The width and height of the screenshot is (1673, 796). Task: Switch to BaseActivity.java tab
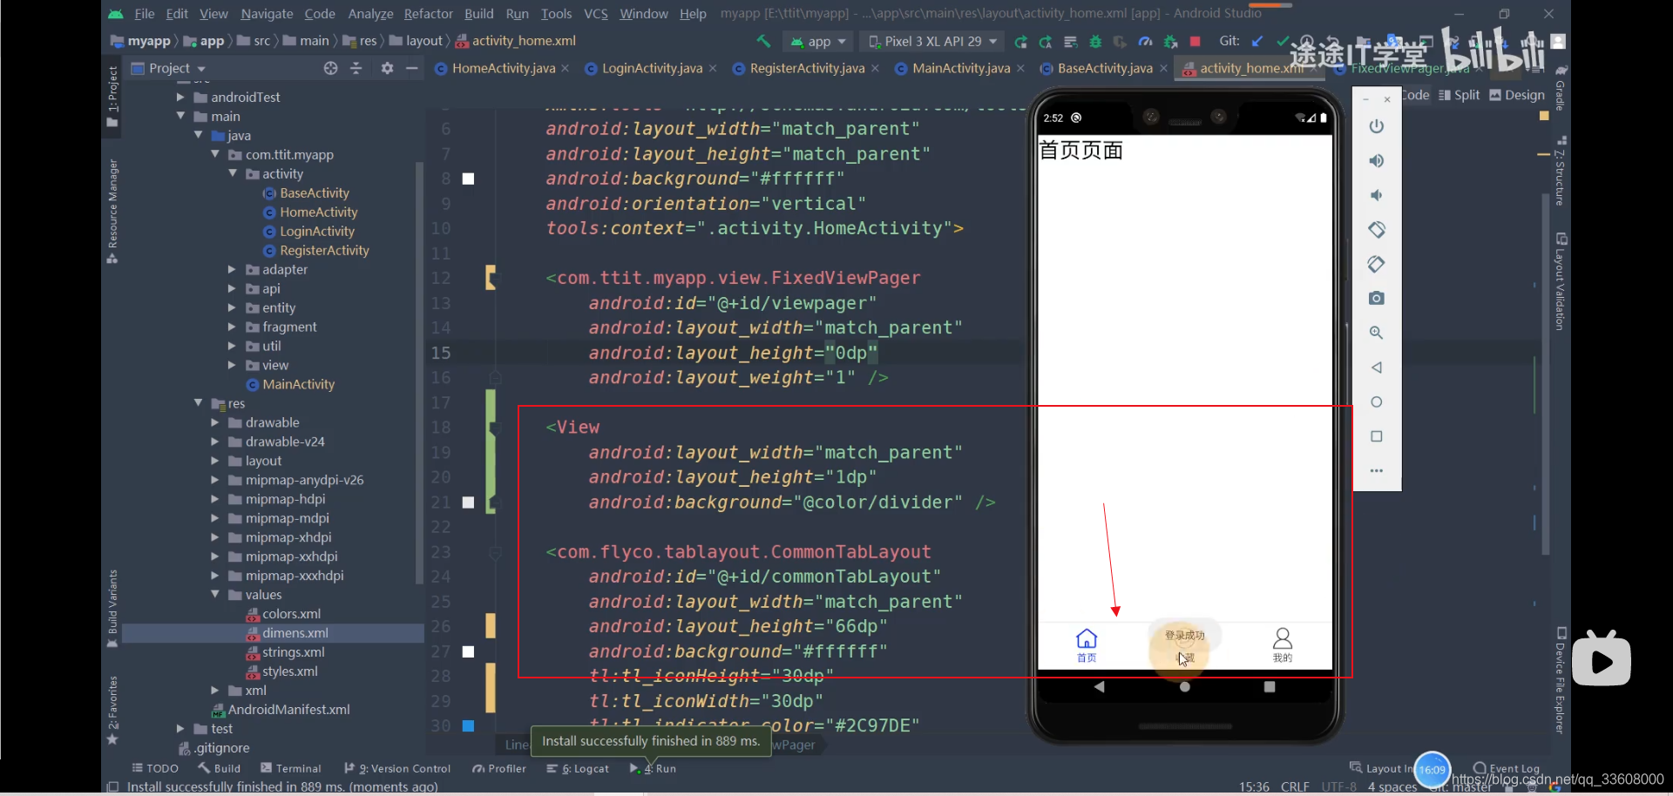click(x=1104, y=68)
